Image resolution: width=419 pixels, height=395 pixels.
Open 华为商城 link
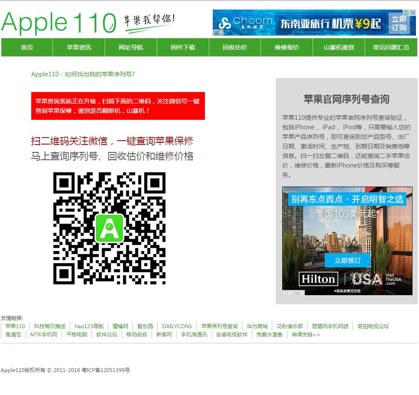(257, 326)
